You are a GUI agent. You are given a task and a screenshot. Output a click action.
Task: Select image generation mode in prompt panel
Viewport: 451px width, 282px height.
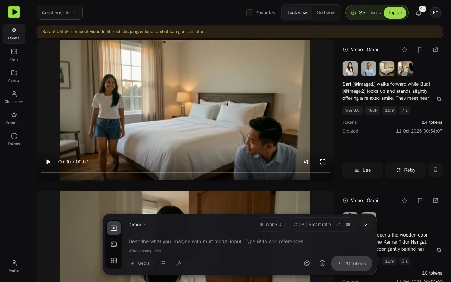[x=114, y=244]
